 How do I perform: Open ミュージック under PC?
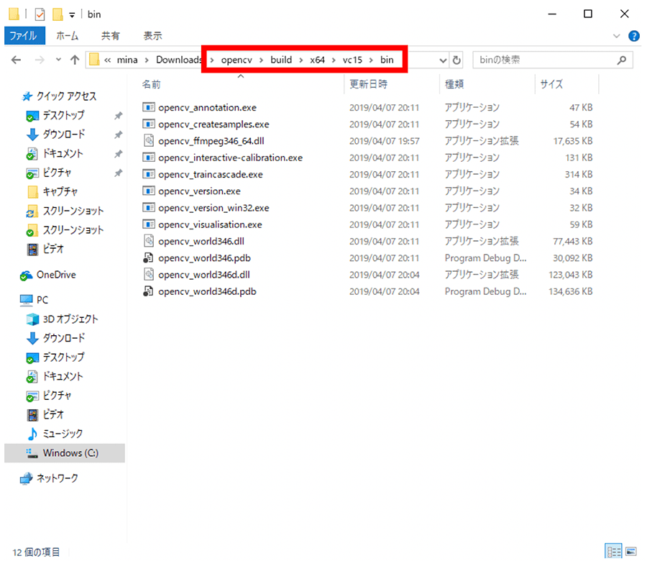55,434
